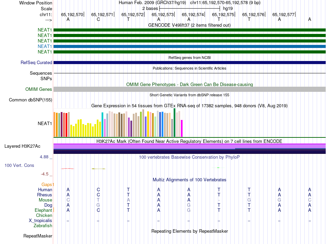326x244 pixels.
Task: Click the tall dark green GTEx expression bar
Action: pos(174,123)
